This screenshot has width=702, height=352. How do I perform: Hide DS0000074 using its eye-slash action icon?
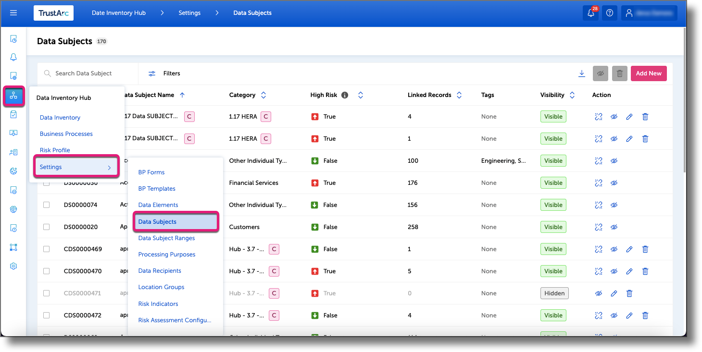click(614, 205)
